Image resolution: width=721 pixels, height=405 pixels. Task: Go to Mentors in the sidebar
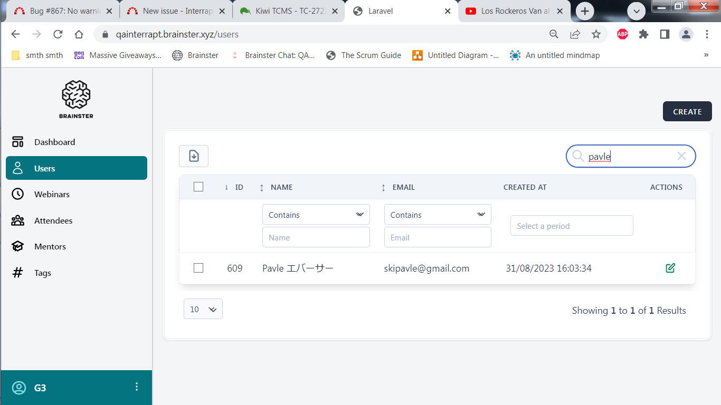(x=50, y=246)
